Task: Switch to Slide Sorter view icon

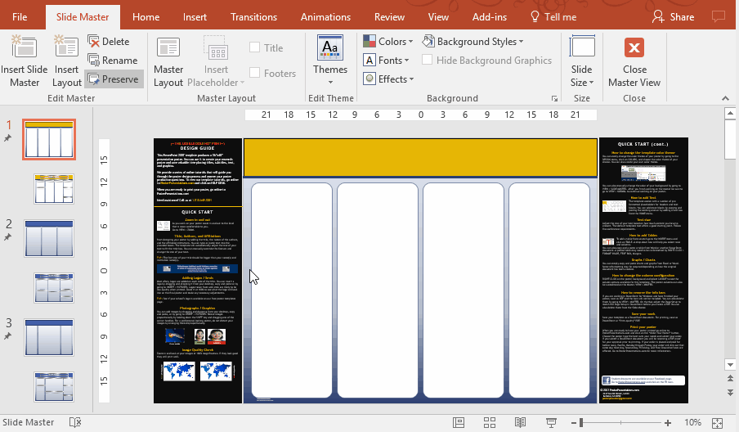Action: (x=490, y=422)
